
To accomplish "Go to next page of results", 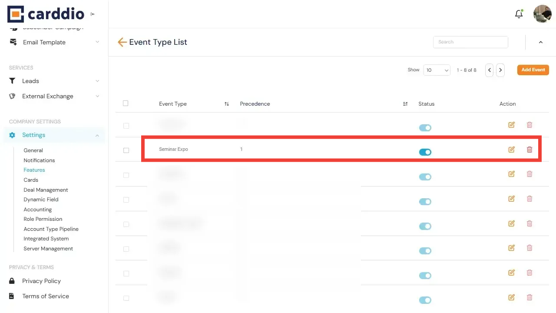I will (x=500, y=70).
